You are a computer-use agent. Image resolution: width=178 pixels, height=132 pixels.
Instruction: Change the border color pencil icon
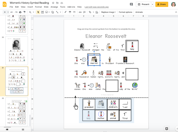pos(66,12)
